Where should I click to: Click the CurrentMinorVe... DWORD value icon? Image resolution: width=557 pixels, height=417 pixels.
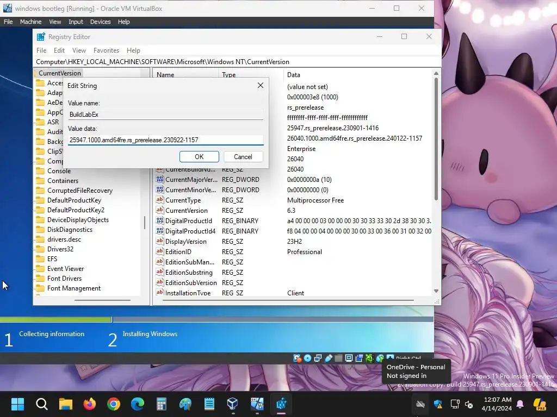click(160, 189)
